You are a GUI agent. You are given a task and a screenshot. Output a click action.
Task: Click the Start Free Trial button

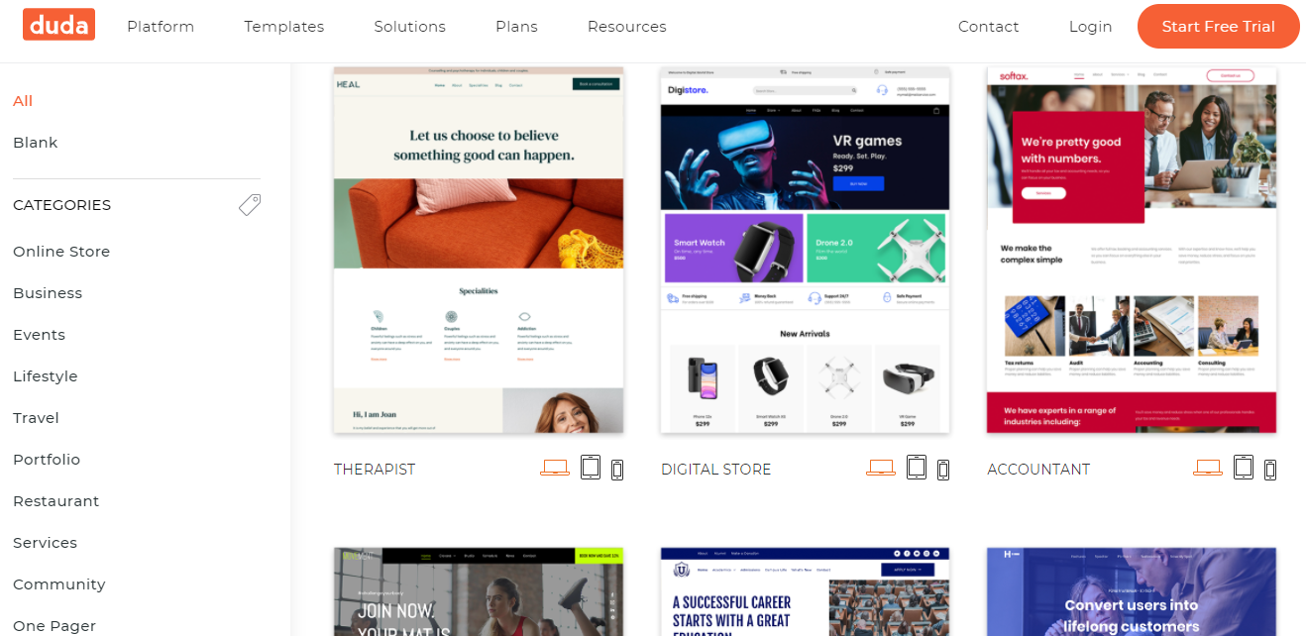click(1219, 27)
